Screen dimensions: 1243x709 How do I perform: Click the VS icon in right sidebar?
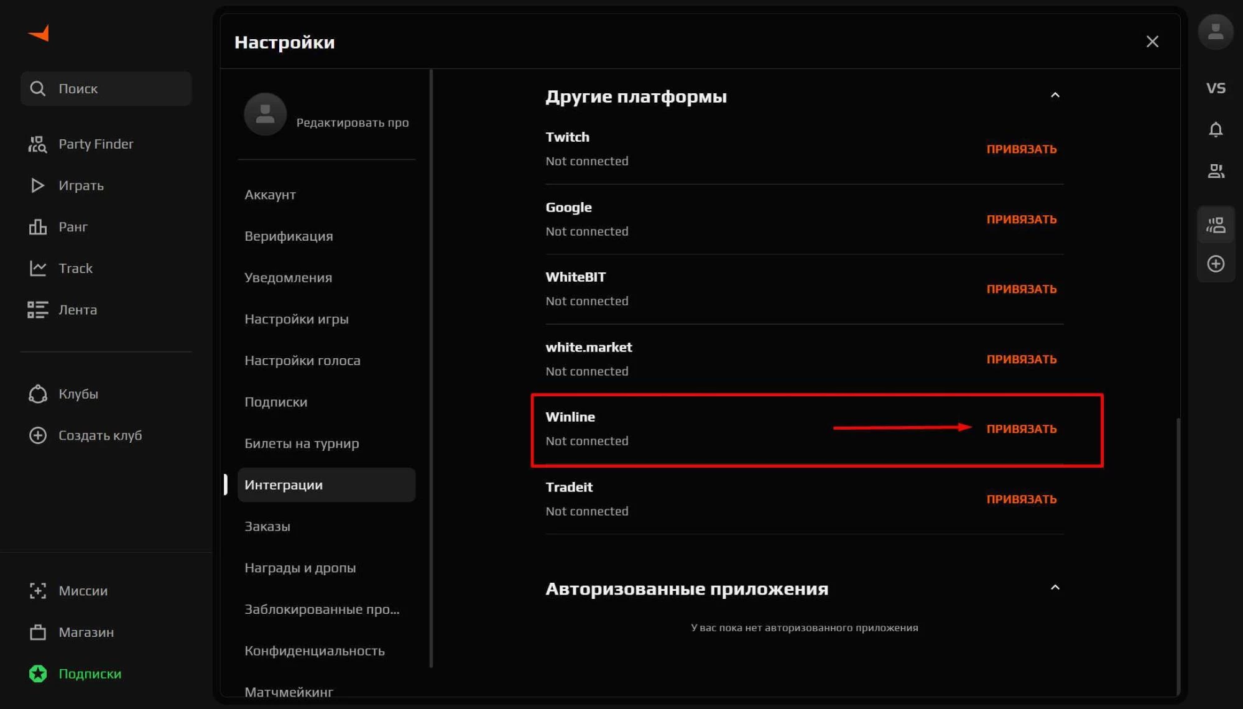[1216, 88]
